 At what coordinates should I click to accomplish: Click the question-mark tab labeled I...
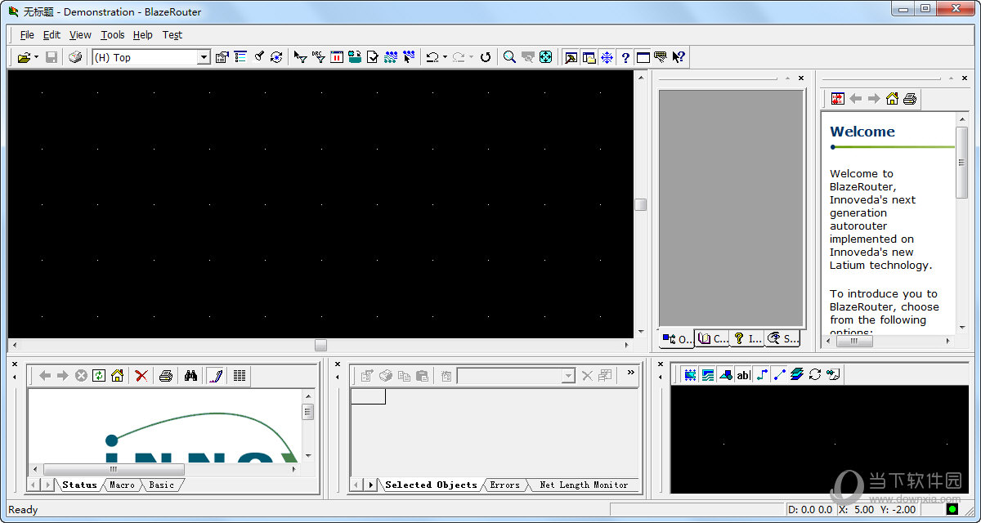(x=747, y=338)
